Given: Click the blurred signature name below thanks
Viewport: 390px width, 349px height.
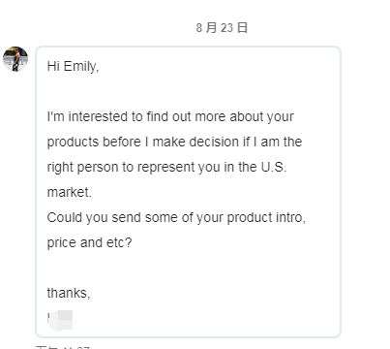Looking at the screenshot, I should click(x=60, y=319).
